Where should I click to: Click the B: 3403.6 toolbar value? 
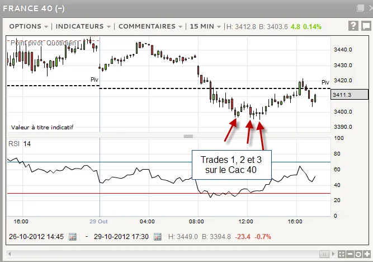tap(273, 27)
